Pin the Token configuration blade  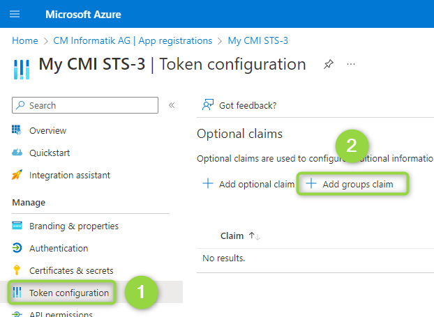(x=329, y=64)
